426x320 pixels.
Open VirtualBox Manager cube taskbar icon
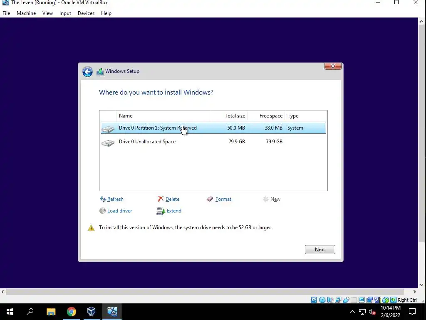91,312
